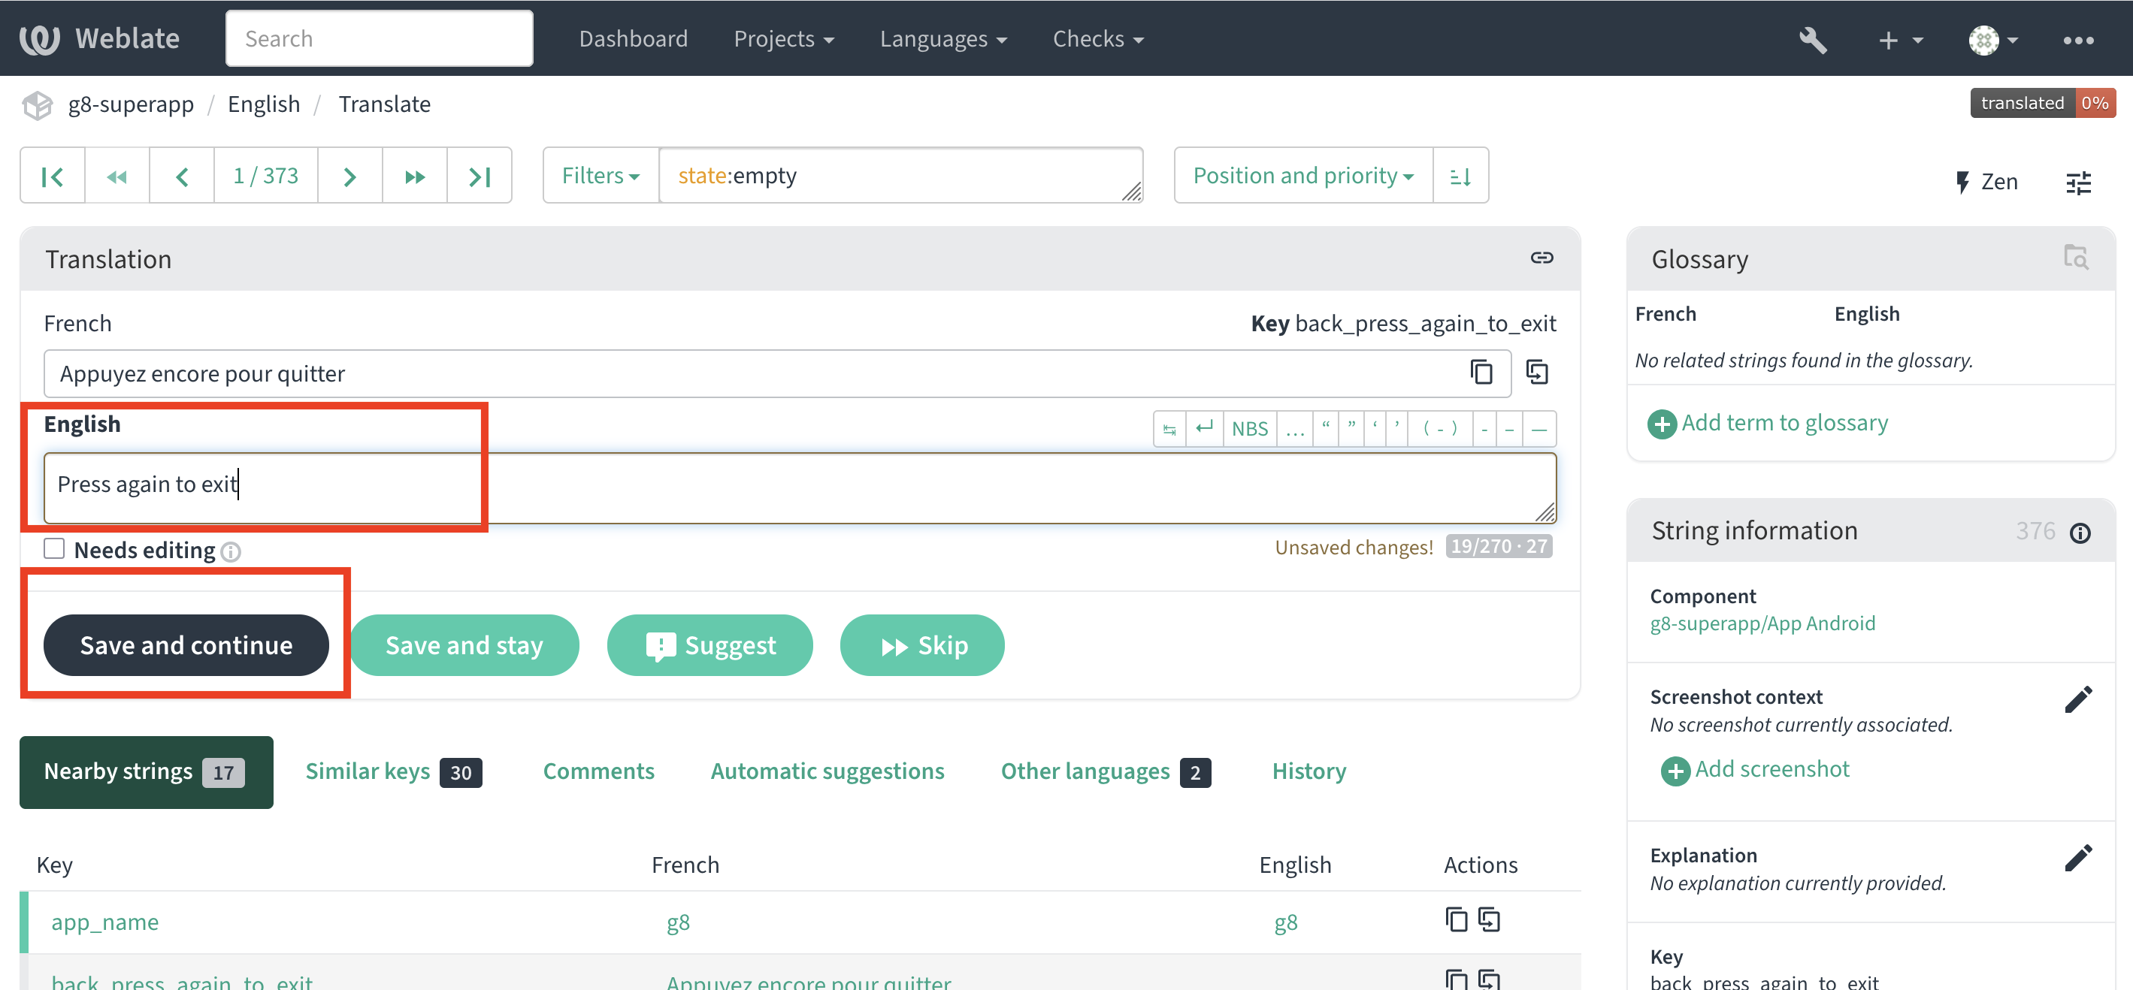
Task: Toggle sort direction icon
Action: pos(1460,176)
